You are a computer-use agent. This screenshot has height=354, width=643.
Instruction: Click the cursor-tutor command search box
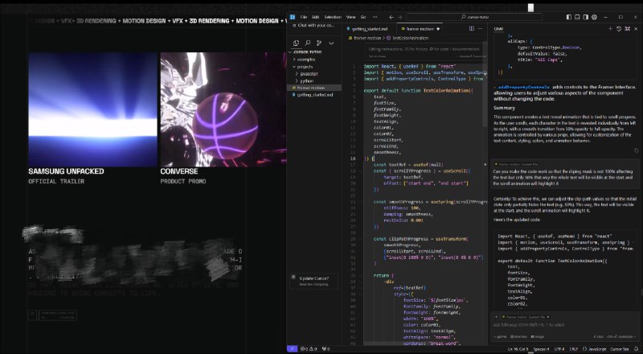point(474,17)
